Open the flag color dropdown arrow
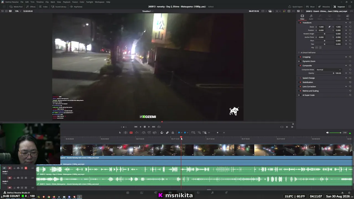Screen dimensions: 354x199 pos(181,133)
